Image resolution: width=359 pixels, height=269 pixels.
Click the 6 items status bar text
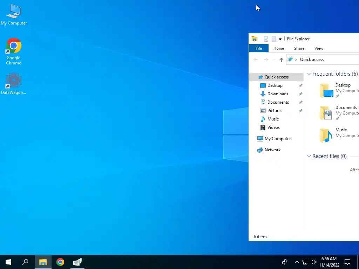pyautogui.click(x=260, y=237)
